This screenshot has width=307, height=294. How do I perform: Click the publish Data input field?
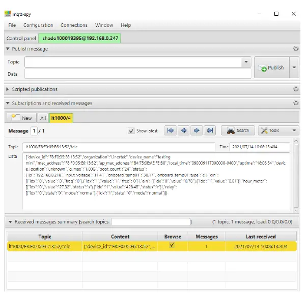point(137,74)
